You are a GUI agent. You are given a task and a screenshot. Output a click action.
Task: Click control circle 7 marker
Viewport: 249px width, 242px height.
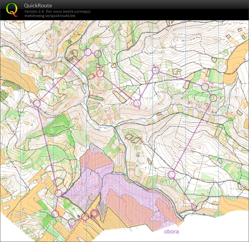[x=98, y=54]
